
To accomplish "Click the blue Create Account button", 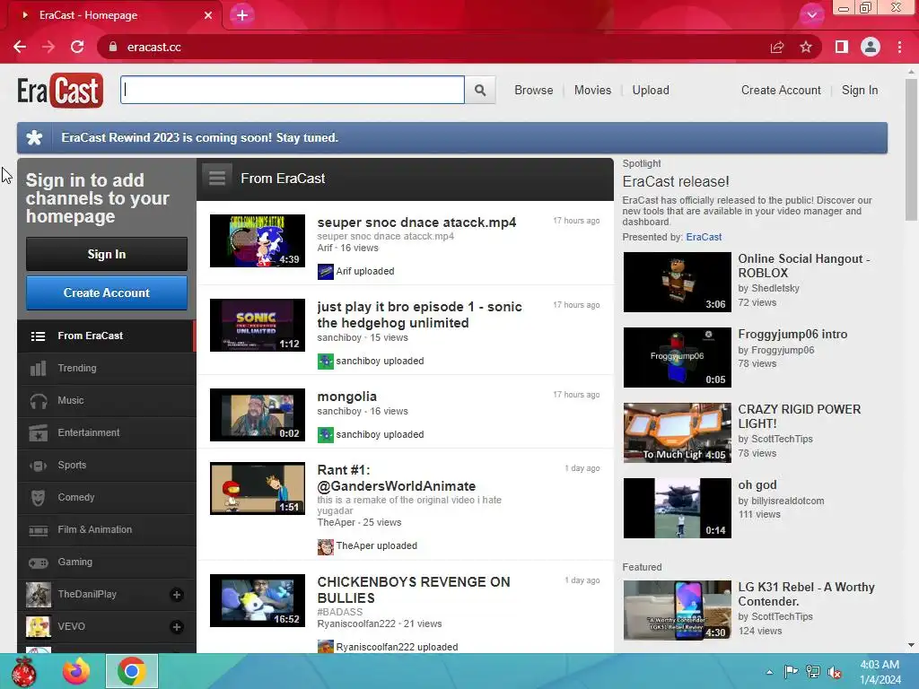I will tap(107, 293).
